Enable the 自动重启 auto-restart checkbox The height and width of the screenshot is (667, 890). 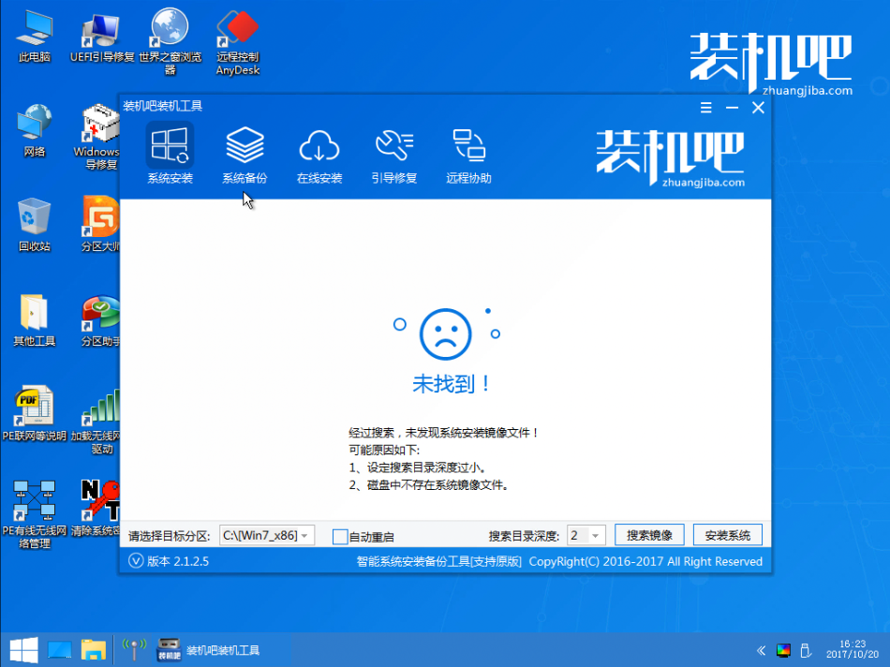pyautogui.click(x=341, y=535)
